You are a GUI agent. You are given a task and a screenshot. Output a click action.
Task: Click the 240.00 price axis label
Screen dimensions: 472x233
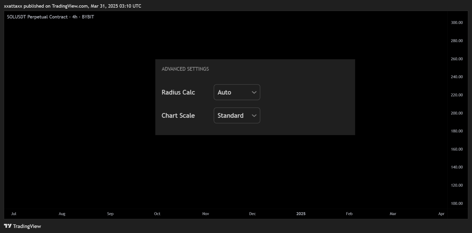coord(457,77)
